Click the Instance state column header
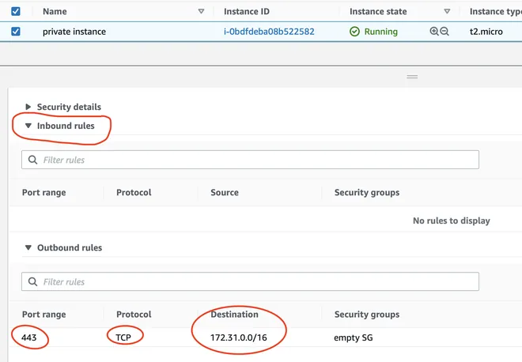Image resolution: width=522 pixels, height=362 pixels. click(378, 11)
